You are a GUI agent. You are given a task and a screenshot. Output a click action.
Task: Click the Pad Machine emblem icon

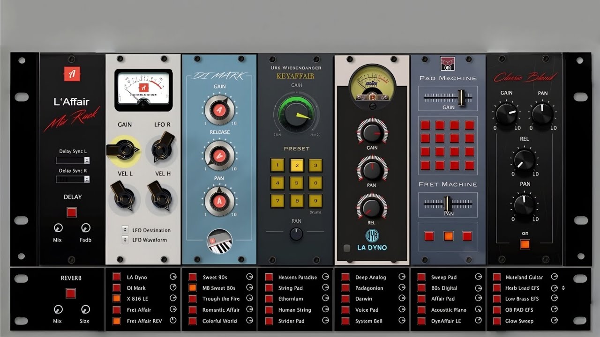[x=447, y=64]
